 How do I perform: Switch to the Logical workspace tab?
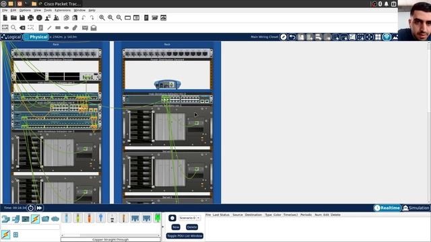[11, 37]
